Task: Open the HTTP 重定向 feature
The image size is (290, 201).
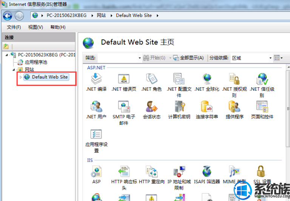Action: 151,175
